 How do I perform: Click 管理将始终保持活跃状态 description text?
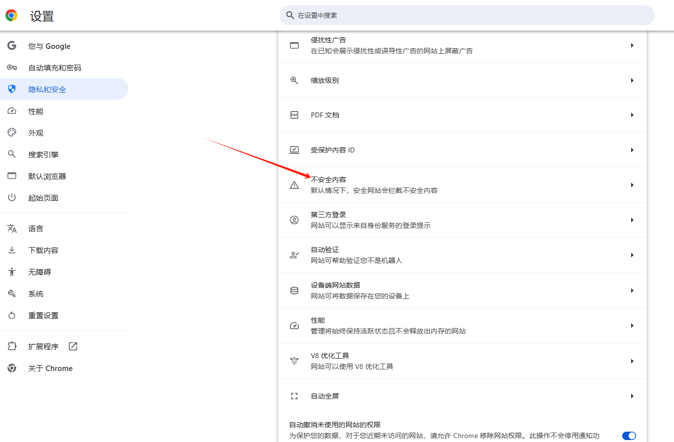(x=388, y=331)
